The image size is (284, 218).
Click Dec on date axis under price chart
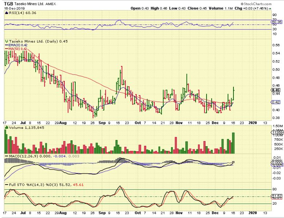tap(215, 123)
